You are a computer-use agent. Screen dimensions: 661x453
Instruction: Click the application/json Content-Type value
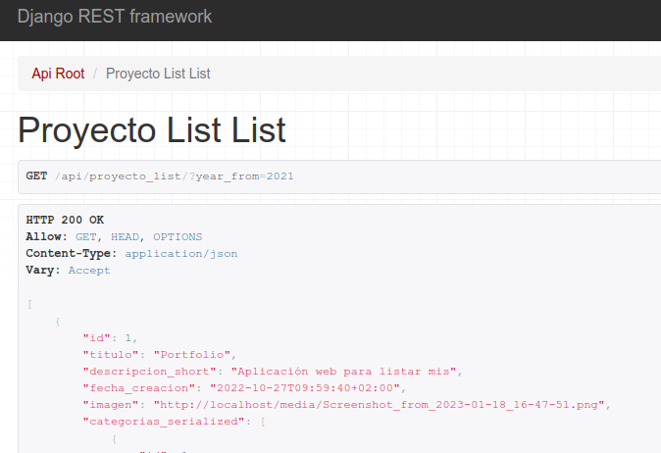[180, 253]
